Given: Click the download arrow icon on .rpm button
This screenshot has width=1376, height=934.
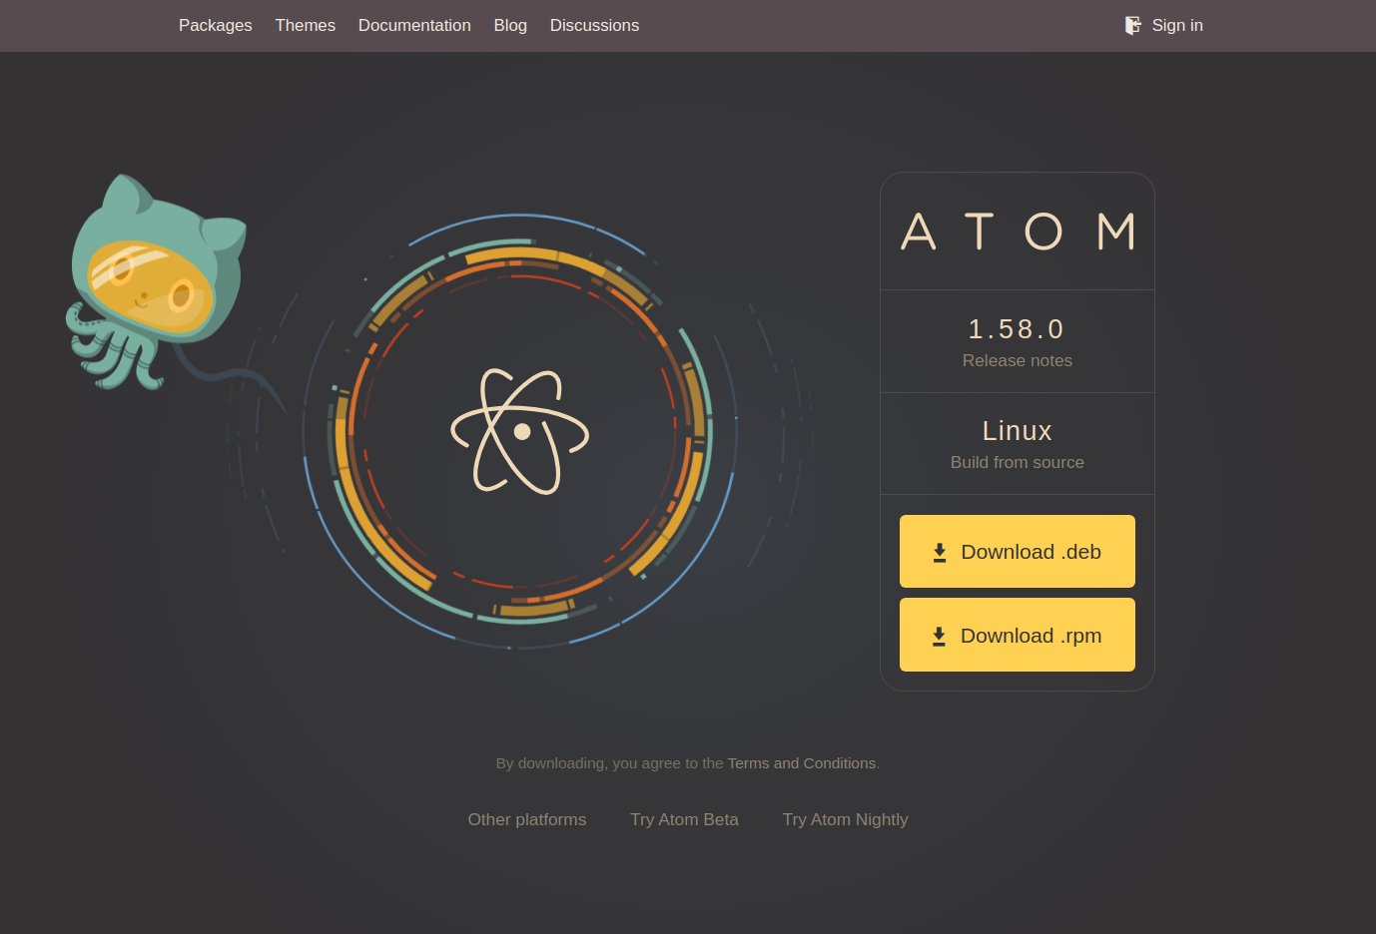Looking at the screenshot, I should point(939,637).
